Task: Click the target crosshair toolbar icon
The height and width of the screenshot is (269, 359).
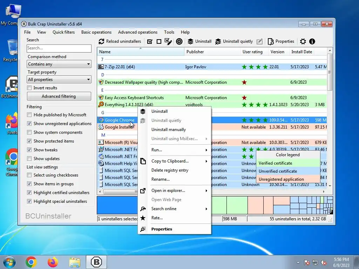Action: pyautogui.click(x=179, y=41)
